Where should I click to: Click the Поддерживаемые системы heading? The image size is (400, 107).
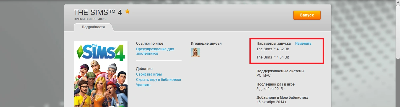click(x=280, y=71)
